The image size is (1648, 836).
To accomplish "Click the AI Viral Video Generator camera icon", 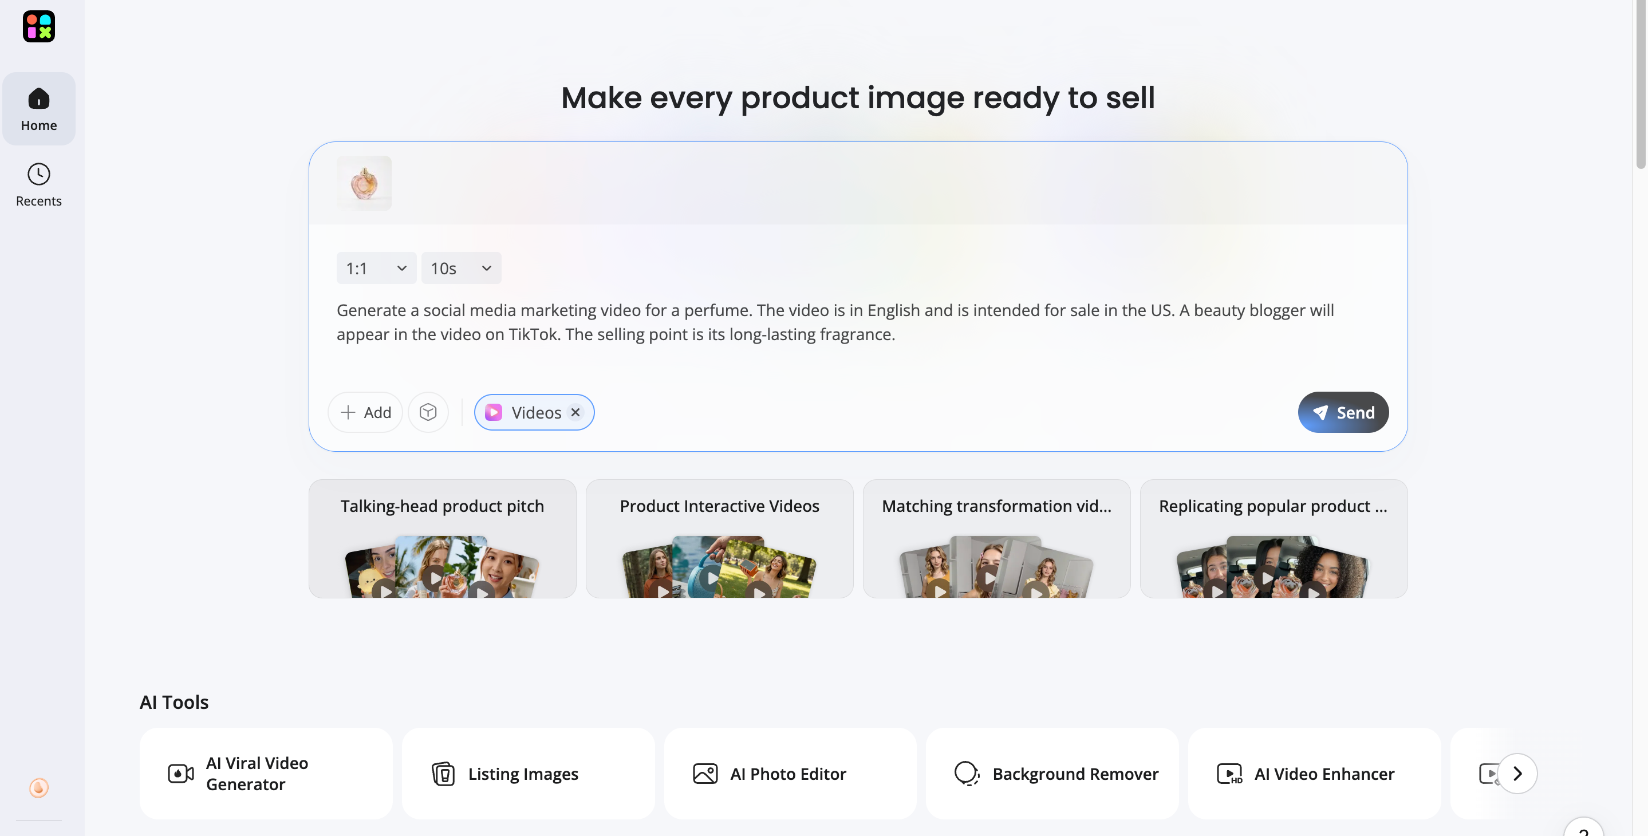I will (x=180, y=774).
